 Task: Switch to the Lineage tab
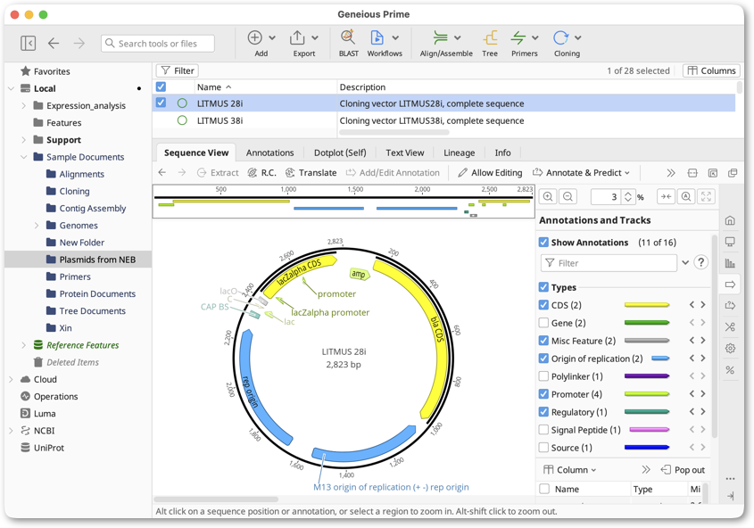point(460,153)
